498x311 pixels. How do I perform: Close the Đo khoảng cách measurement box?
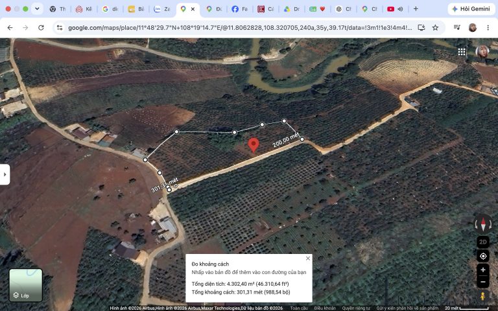(308, 259)
